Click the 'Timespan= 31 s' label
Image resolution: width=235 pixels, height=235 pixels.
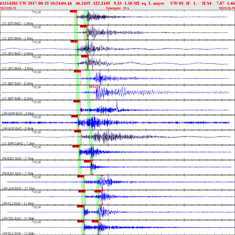click(117, 8)
